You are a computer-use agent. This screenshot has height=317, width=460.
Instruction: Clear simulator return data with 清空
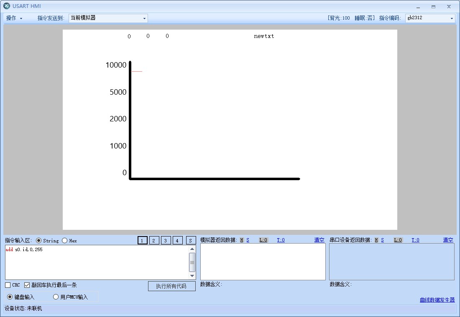click(x=319, y=240)
